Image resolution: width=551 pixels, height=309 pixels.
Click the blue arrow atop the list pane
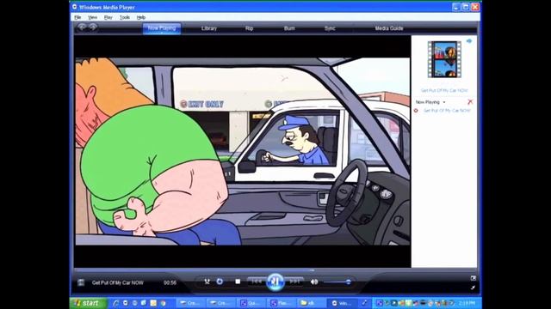[x=469, y=41]
